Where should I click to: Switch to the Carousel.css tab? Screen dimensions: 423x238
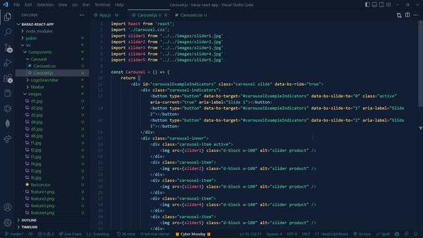pos(191,15)
